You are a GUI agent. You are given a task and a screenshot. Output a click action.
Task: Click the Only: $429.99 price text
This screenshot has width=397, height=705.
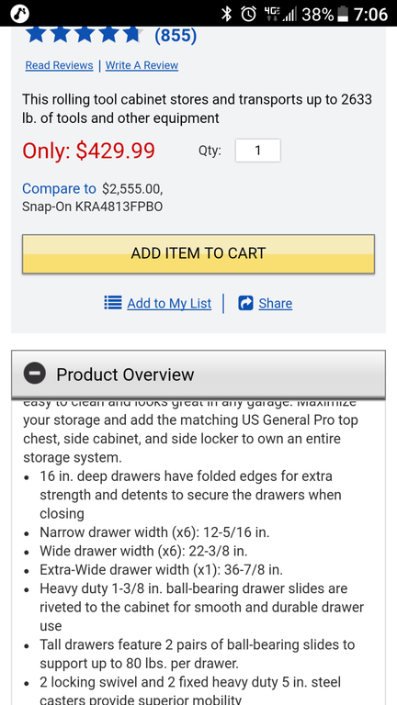point(88,151)
